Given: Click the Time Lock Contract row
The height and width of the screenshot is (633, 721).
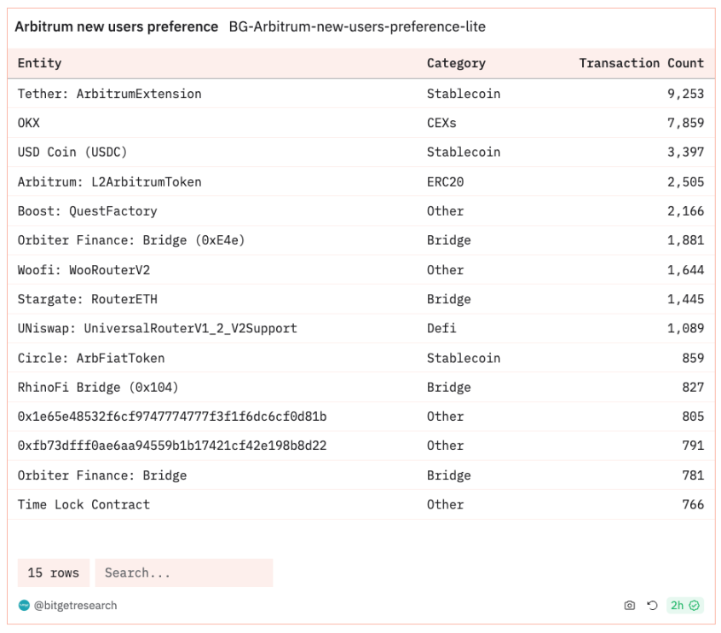Looking at the screenshot, I should pyautogui.click(x=84, y=504).
